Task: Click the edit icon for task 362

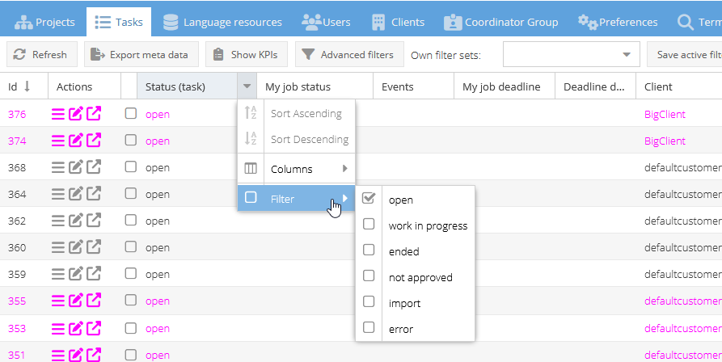Action: pos(76,221)
